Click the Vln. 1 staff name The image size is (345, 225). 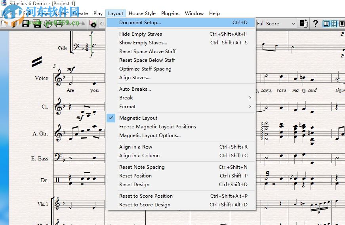pos(43,204)
